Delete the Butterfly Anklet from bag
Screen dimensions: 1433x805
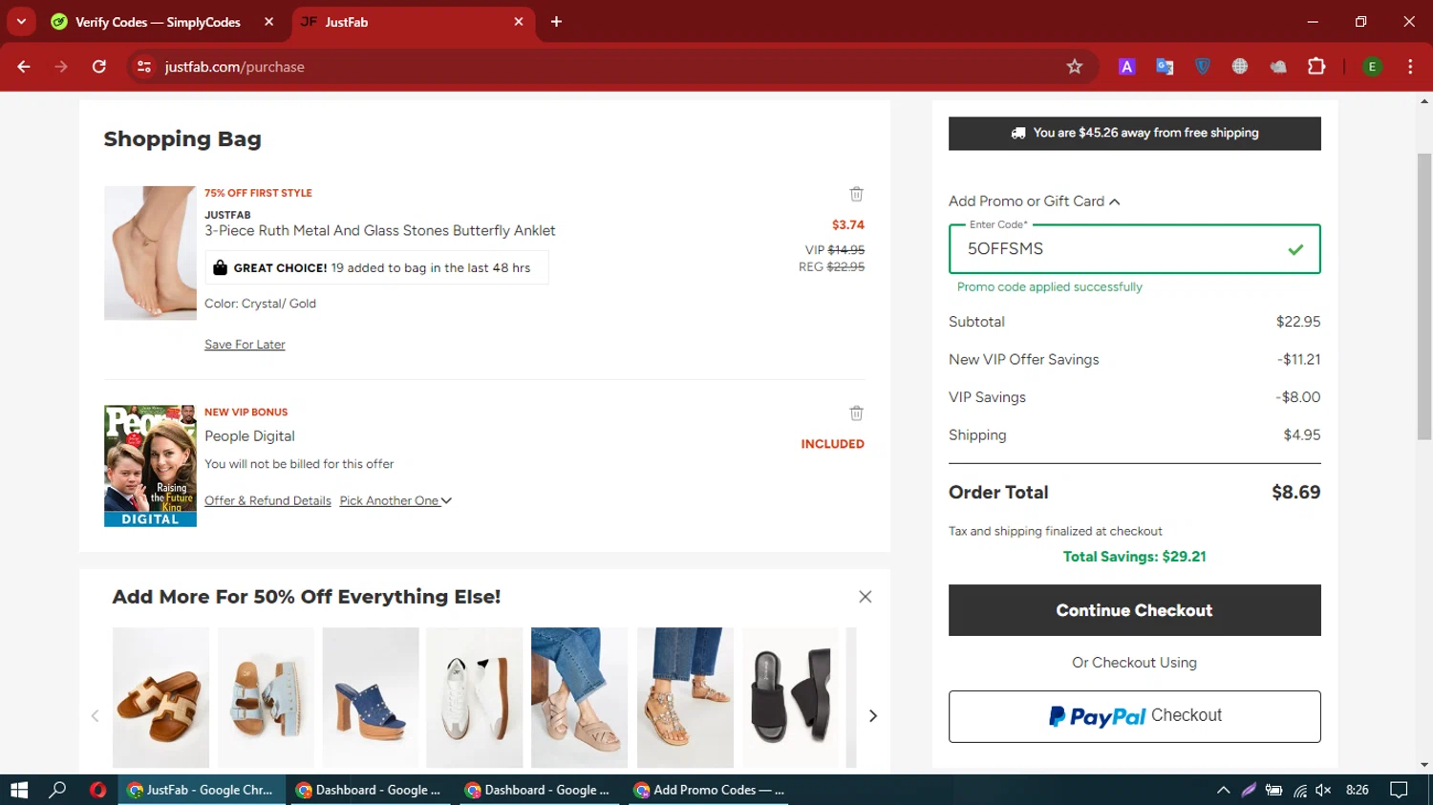(856, 194)
